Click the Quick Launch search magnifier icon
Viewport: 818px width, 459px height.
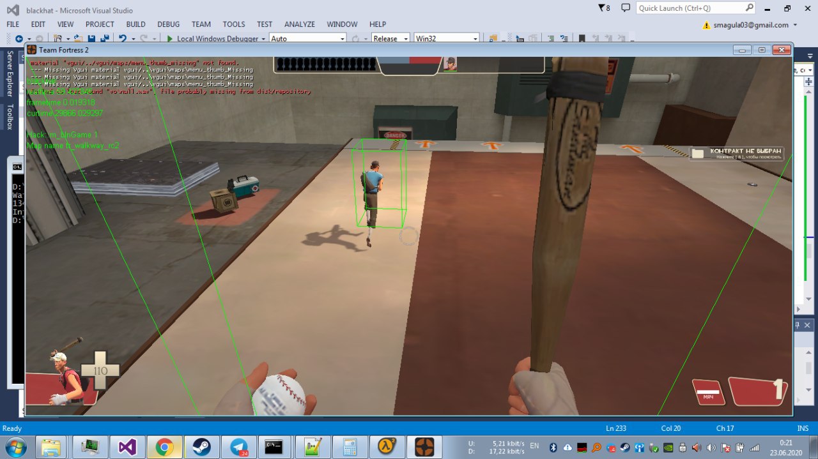pos(750,8)
